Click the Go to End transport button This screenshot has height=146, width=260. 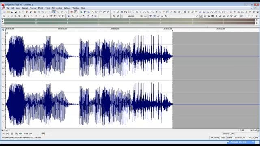point(7,133)
